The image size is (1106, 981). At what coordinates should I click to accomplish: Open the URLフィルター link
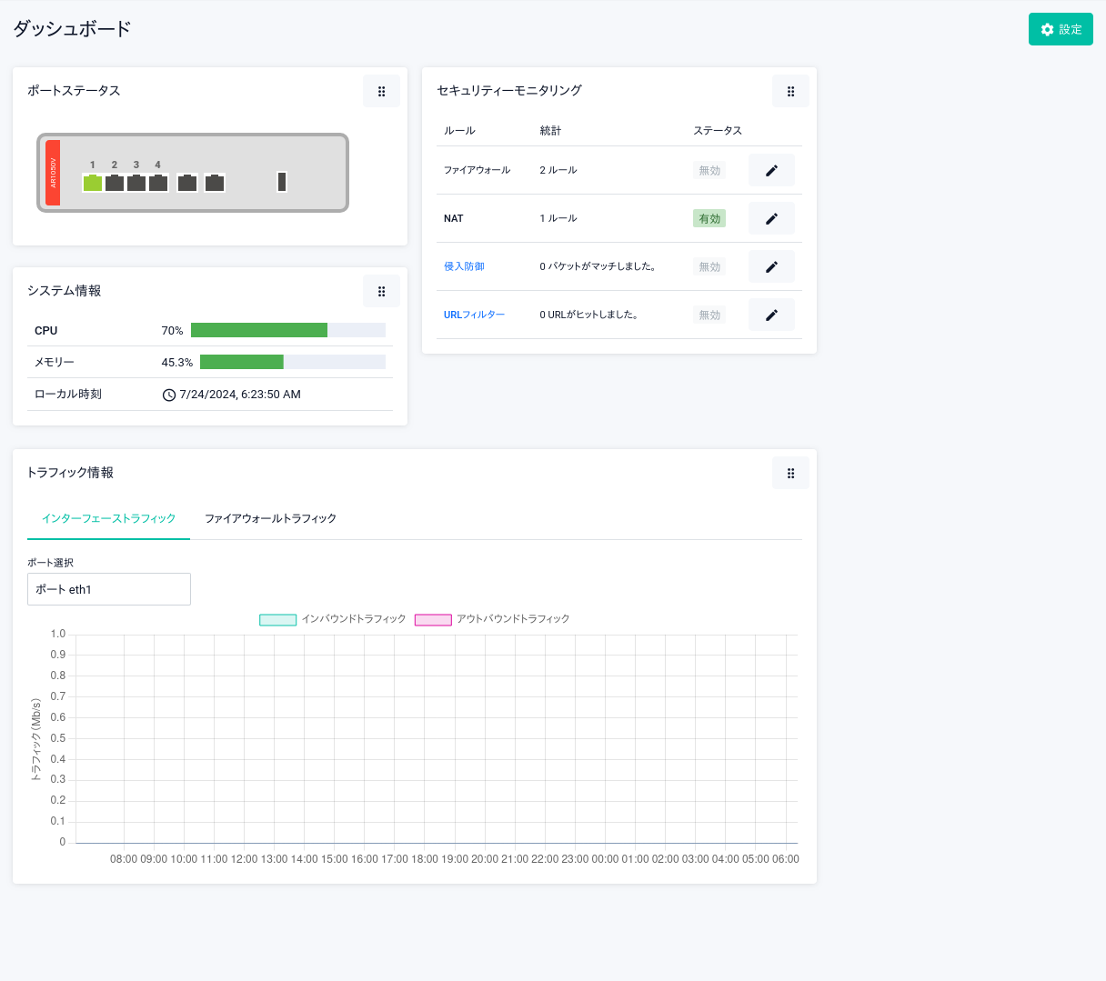474,315
